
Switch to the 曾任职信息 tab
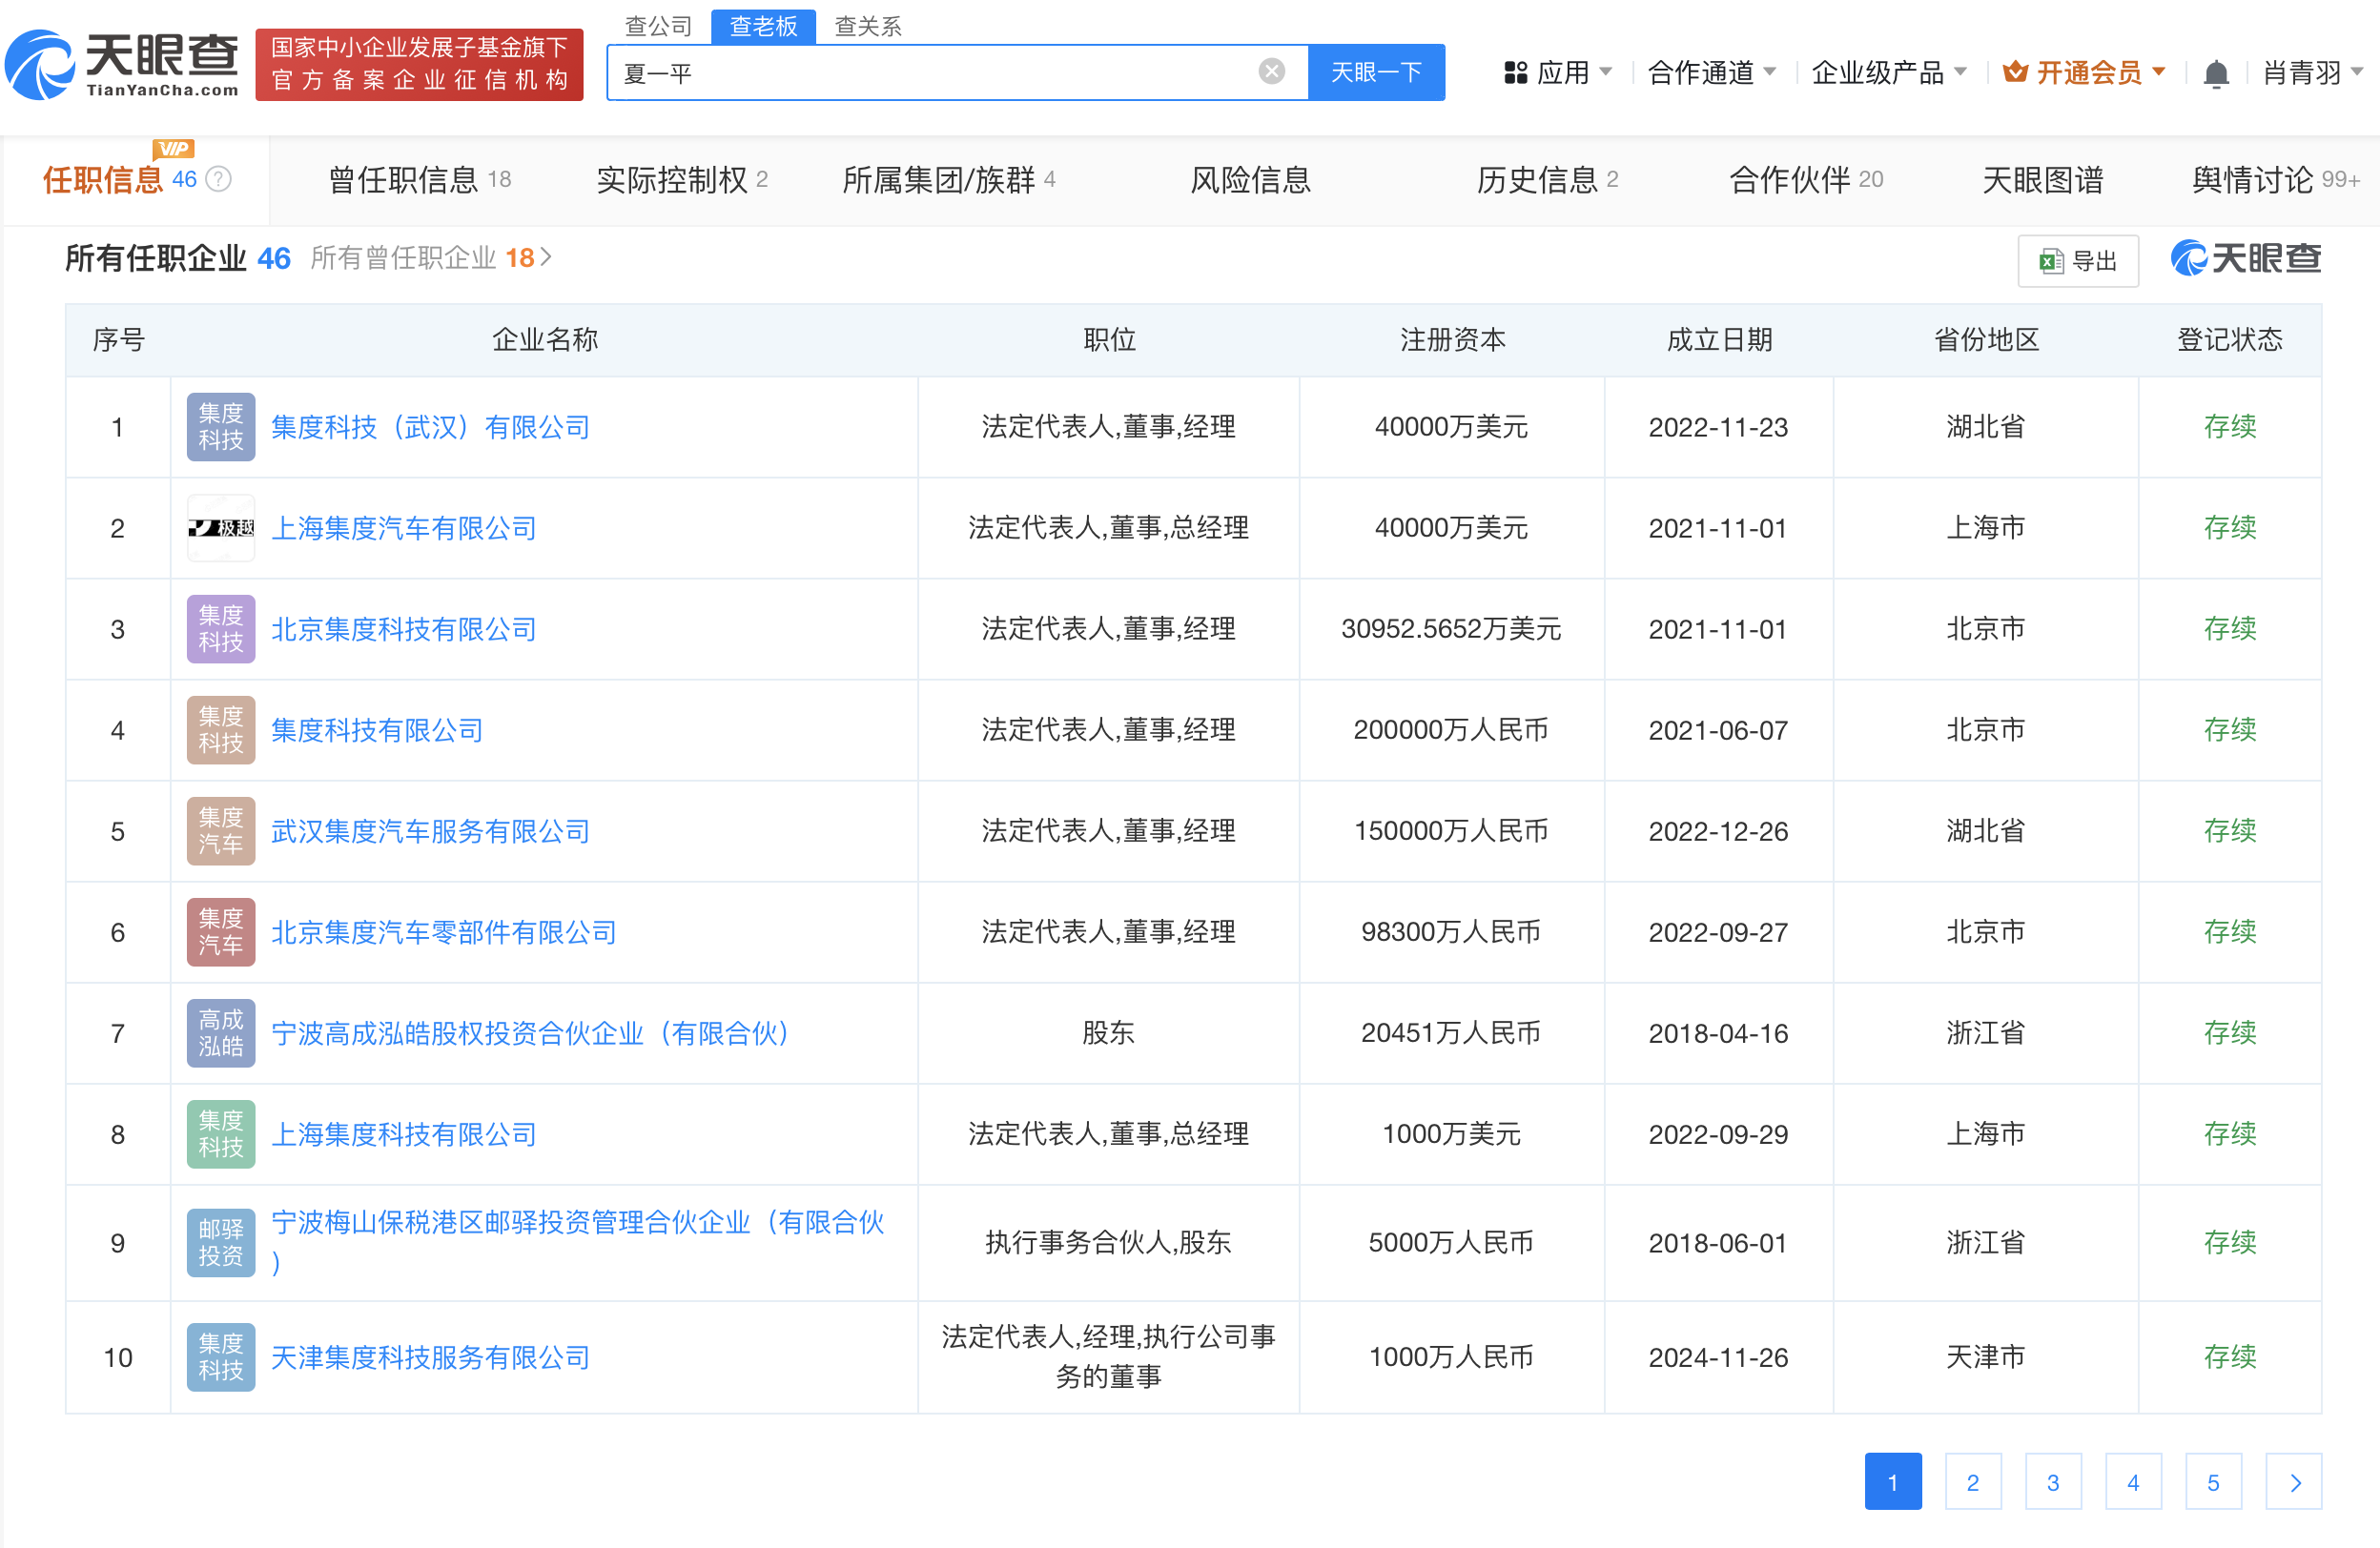click(x=418, y=180)
